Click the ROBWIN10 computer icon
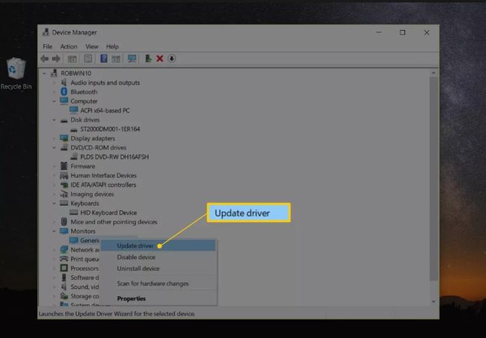 [x=54, y=73]
